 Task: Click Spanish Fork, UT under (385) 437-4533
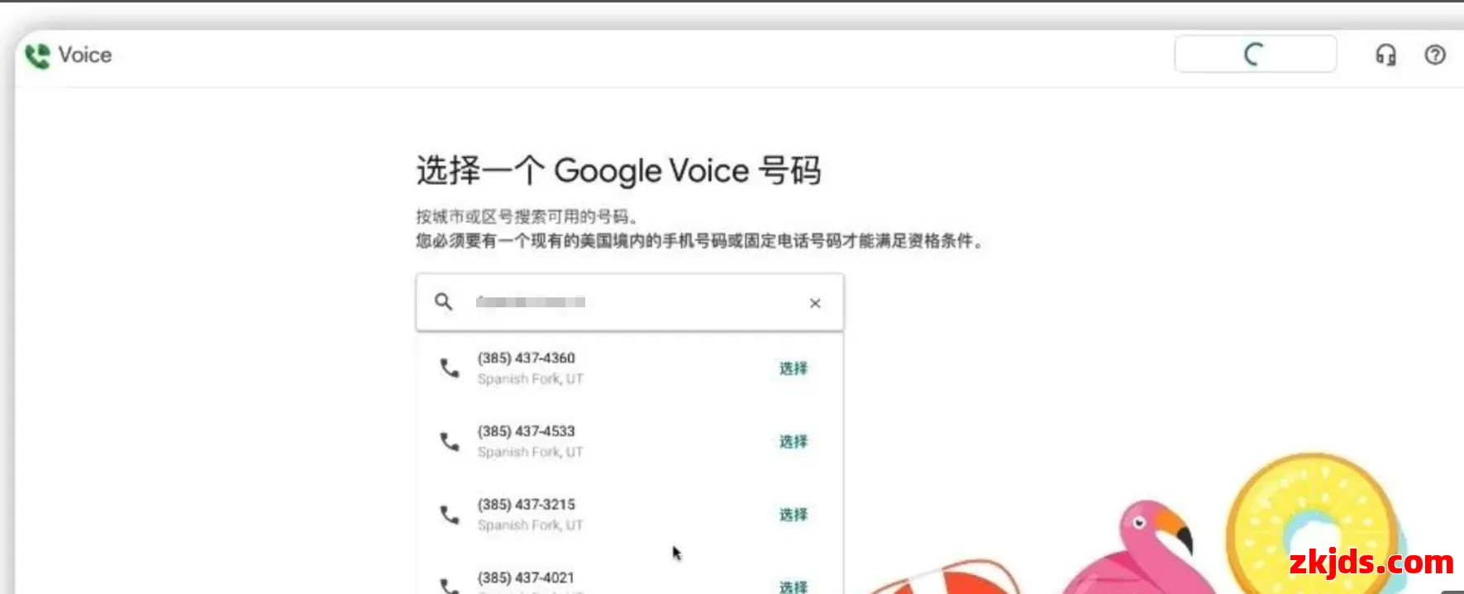coord(530,453)
